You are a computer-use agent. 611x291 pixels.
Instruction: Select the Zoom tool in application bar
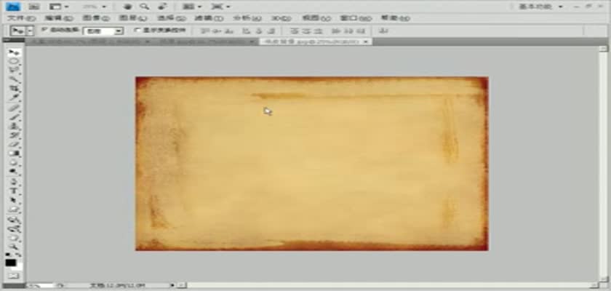tap(145, 6)
